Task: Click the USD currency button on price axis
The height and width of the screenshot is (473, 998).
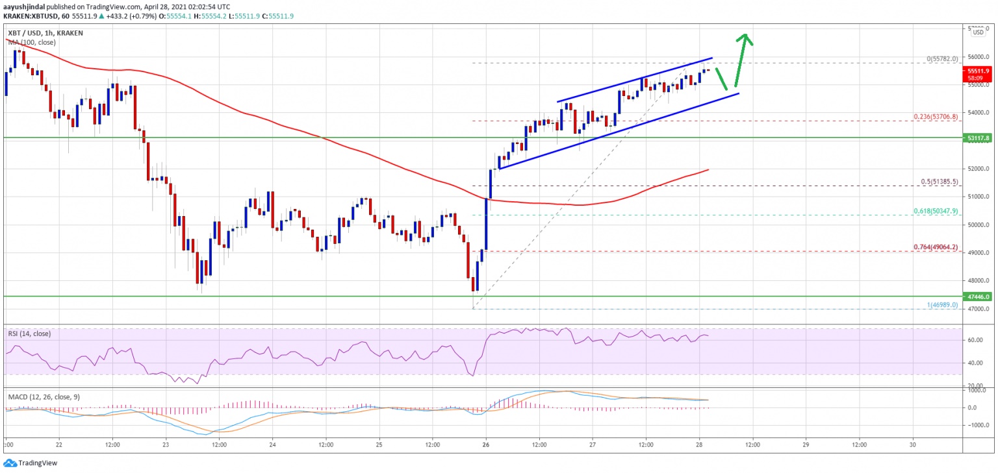Action: coord(977,32)
